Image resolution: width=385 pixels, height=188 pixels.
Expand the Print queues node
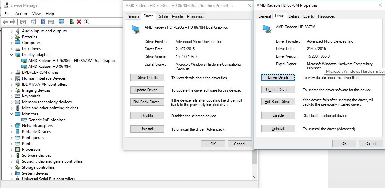coord(11,138)
